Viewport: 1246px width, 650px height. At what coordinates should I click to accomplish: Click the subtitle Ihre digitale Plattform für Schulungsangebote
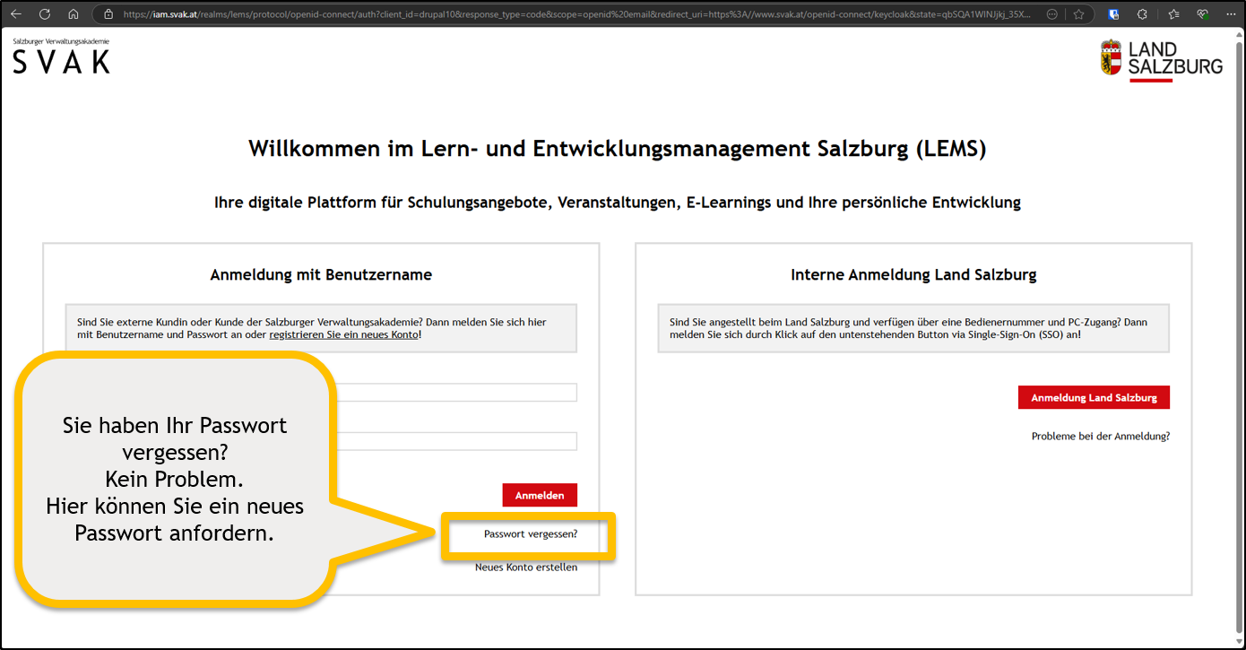(617, 203)
